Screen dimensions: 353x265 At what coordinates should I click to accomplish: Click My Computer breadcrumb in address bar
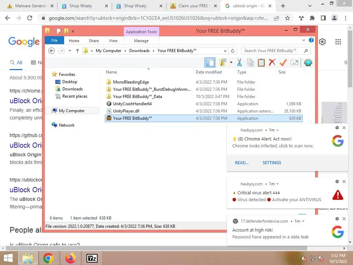[x=109, y=51]
